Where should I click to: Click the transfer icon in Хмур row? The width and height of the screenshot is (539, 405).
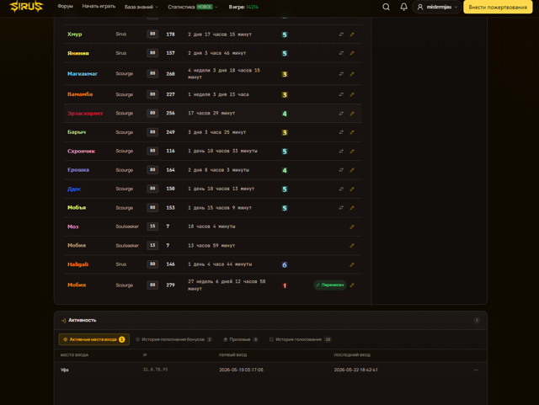click(x=341, y=35)
